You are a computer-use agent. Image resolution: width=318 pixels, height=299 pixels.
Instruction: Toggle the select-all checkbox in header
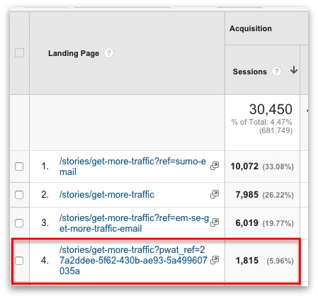[x=19, y=52]
